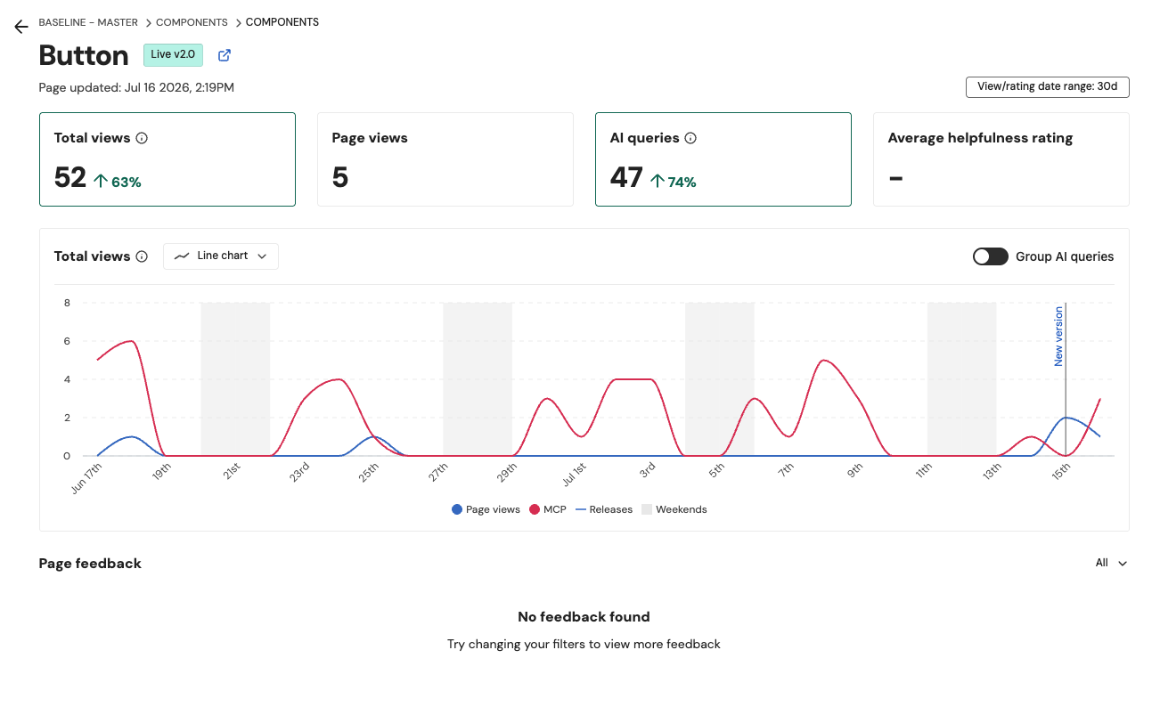Screen dimensions: 1160x707
Task: Click the line chart squiggle icon
Action: (x=182, y=256)
